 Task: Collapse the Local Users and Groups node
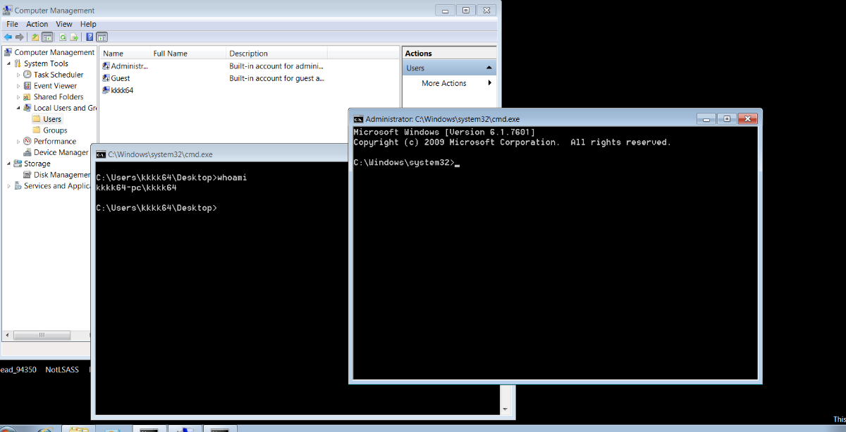(19, 109)
